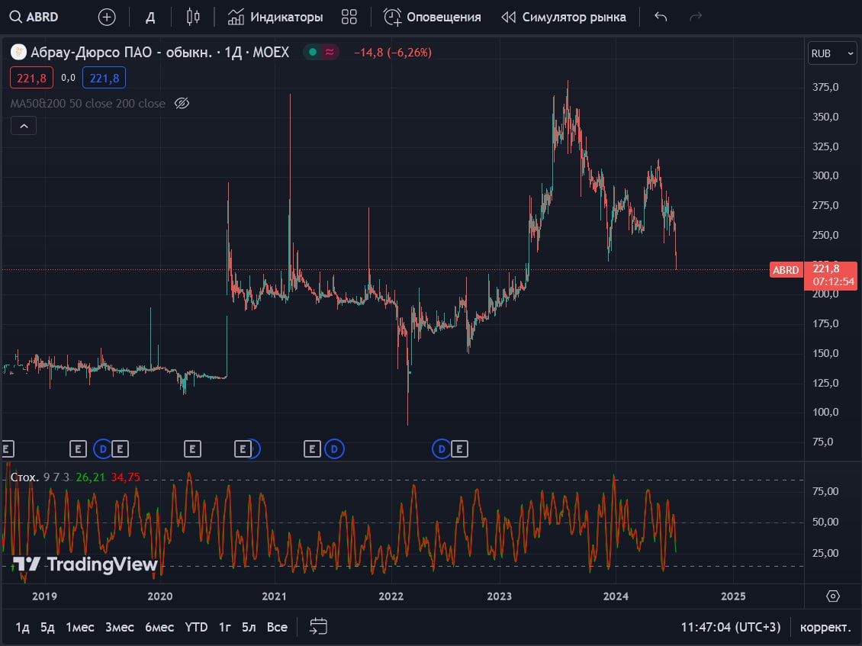Create an alert with Оповещения
Screen dimensions: 862x646
(432, 17)
